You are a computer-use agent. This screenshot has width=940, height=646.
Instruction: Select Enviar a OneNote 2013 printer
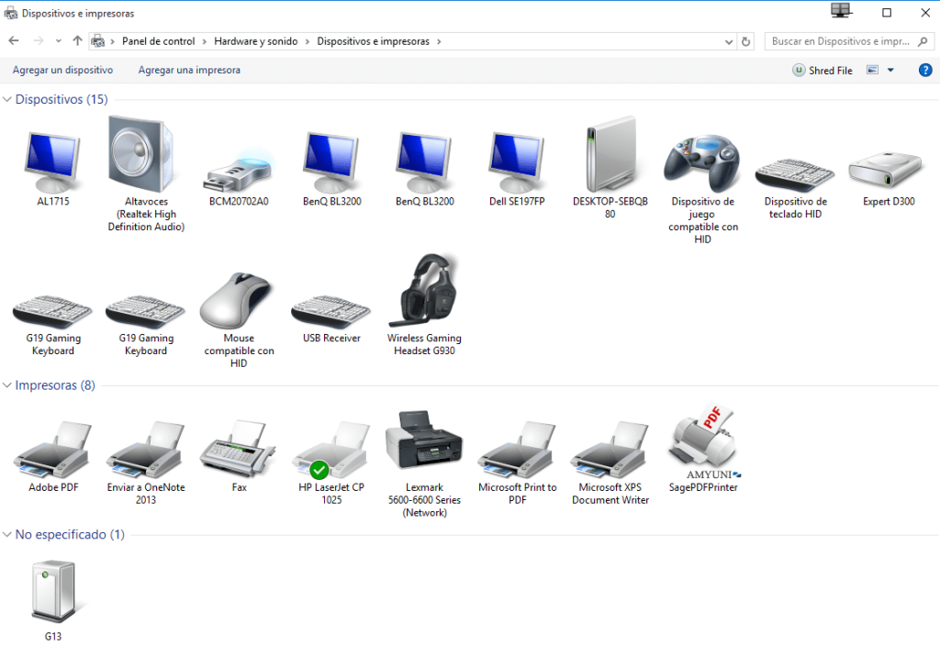[146, 462]
